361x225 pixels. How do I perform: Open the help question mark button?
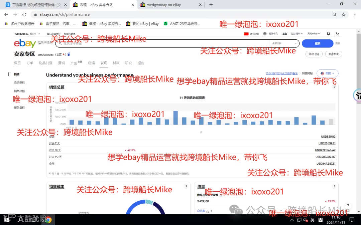click(x=348, y=206)
